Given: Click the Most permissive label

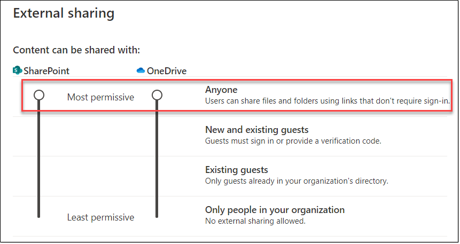Looking at the screenshot, I should click(x=100, y=97).
